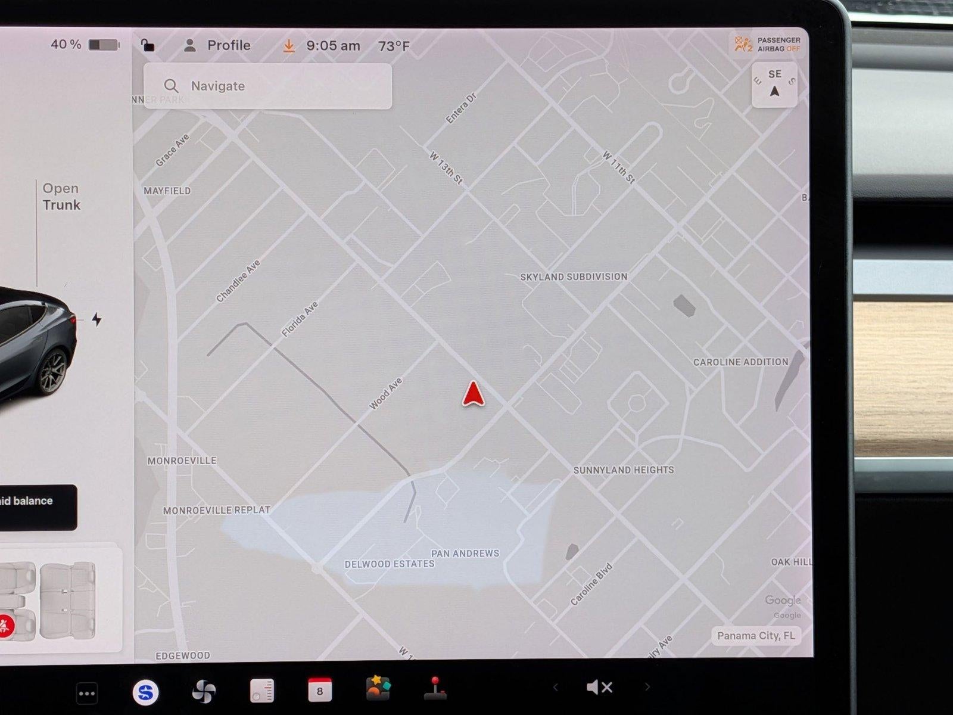Decrease volume with left chevron
The width and height of the screenshot is (953, 715).
coord(555,688)
